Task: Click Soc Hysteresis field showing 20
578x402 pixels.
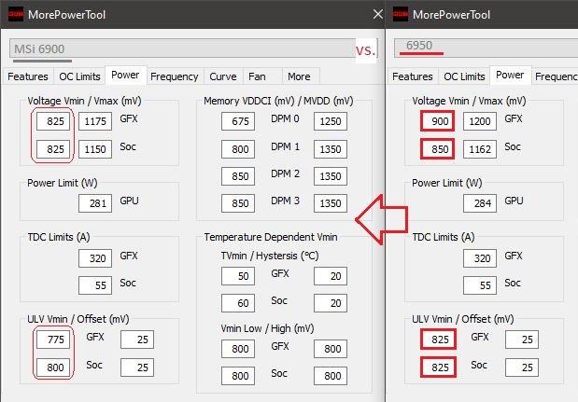Action: point(331,303)
